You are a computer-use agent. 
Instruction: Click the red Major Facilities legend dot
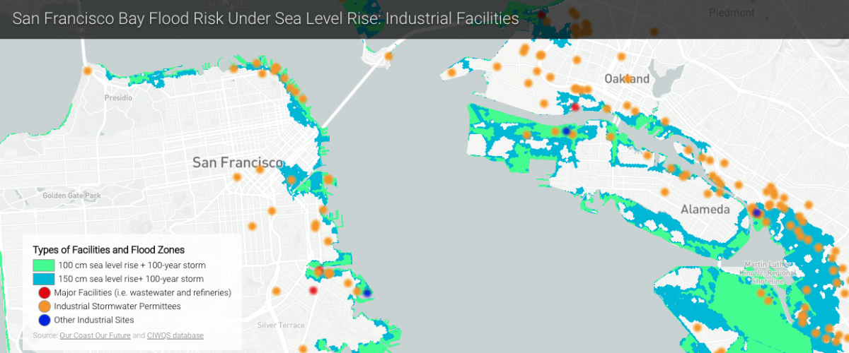point(44,292)
